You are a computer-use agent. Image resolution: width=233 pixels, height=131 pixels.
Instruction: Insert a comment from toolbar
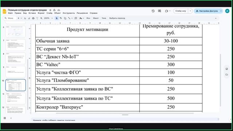tap(76, 18)
